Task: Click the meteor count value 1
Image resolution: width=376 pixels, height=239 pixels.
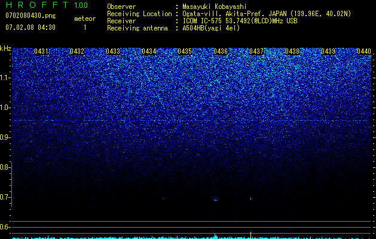Action: [85, 27]
